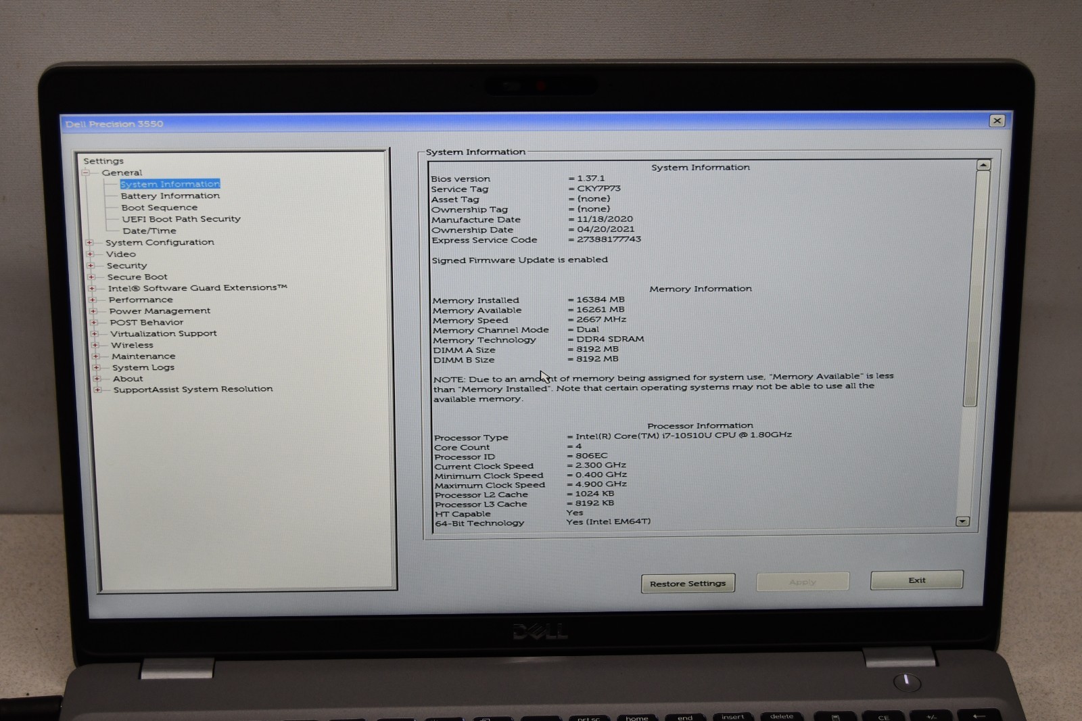The width and height of the screenshot is (1082, 721).
Task: Select System Configuration label
Action: 160,242
